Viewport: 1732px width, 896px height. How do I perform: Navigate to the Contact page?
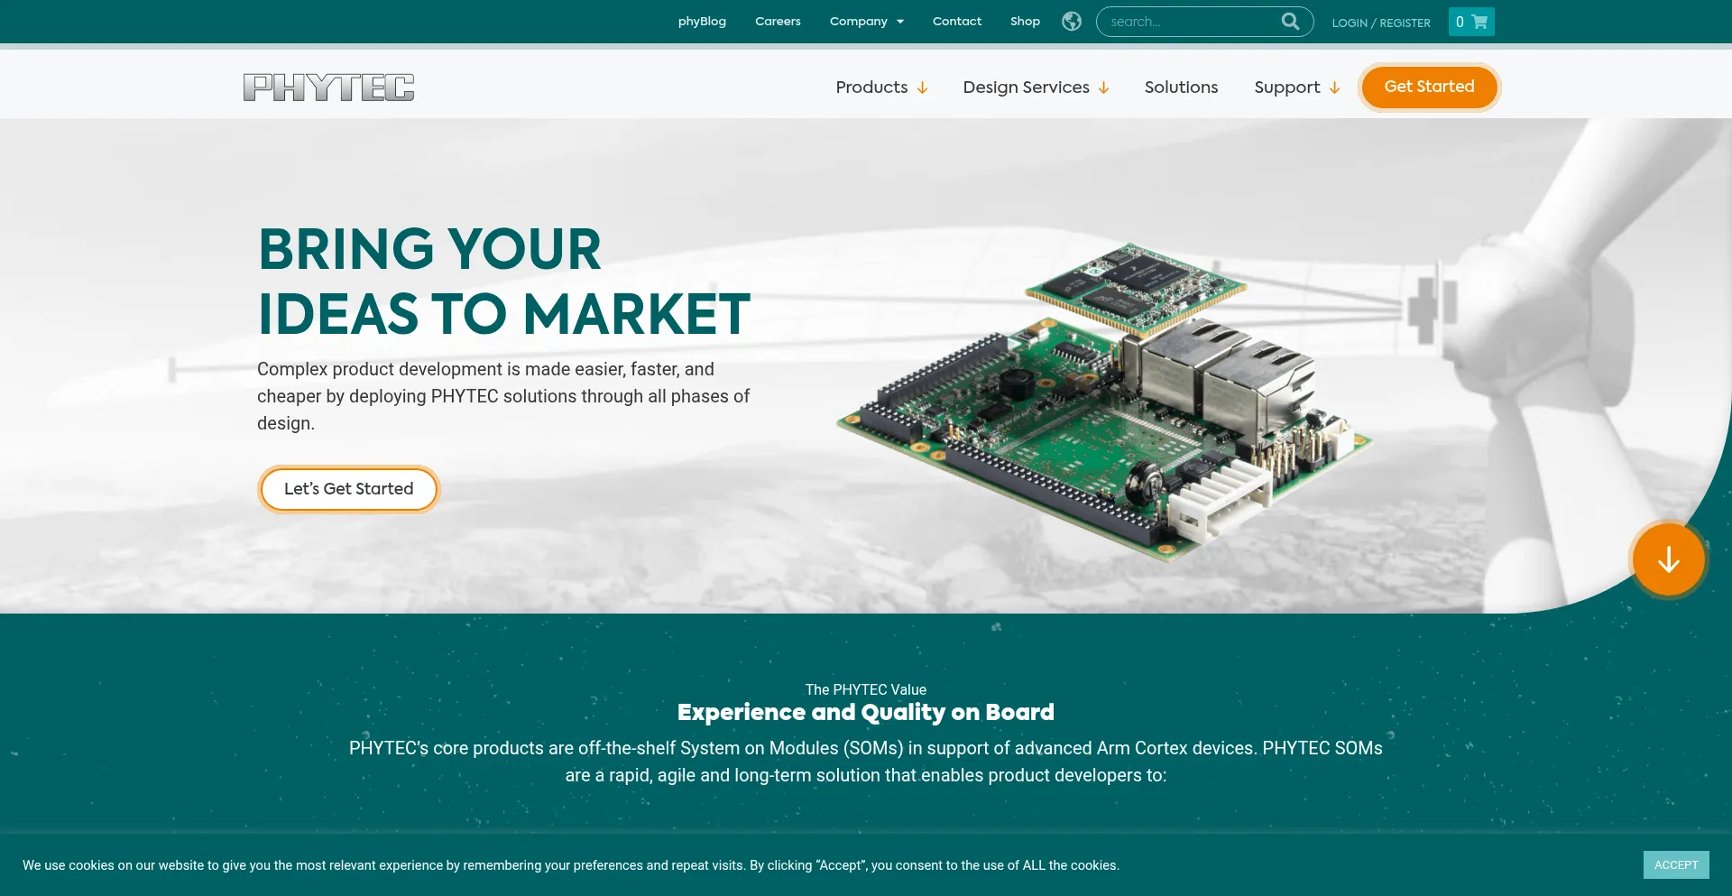pos(957,21)
